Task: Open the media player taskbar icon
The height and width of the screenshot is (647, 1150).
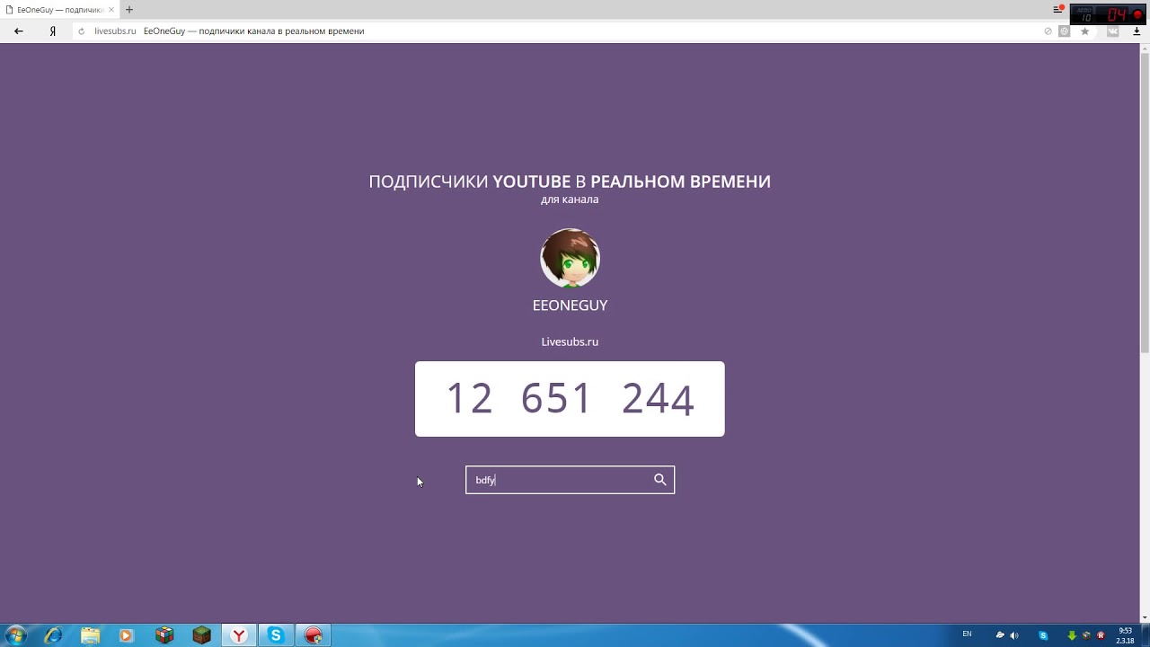Action: point(126,635)
